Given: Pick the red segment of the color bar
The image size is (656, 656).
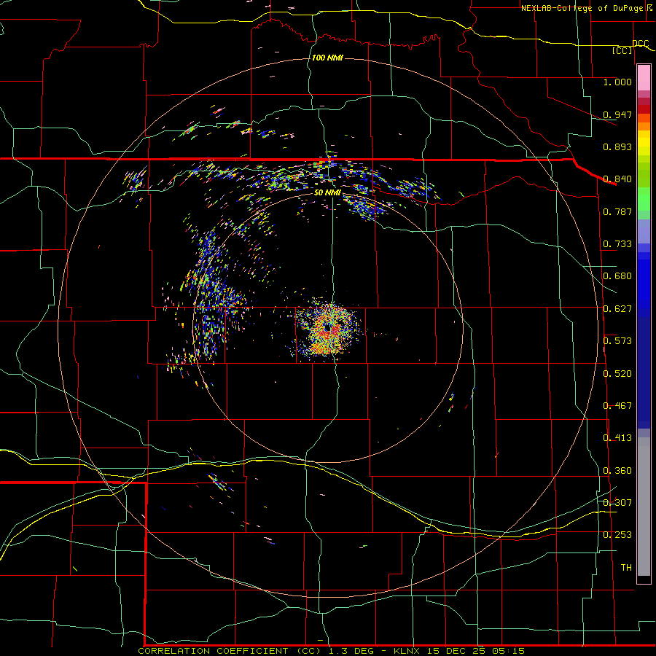Looking at the screenshot, I should click(x=644, y=109).
